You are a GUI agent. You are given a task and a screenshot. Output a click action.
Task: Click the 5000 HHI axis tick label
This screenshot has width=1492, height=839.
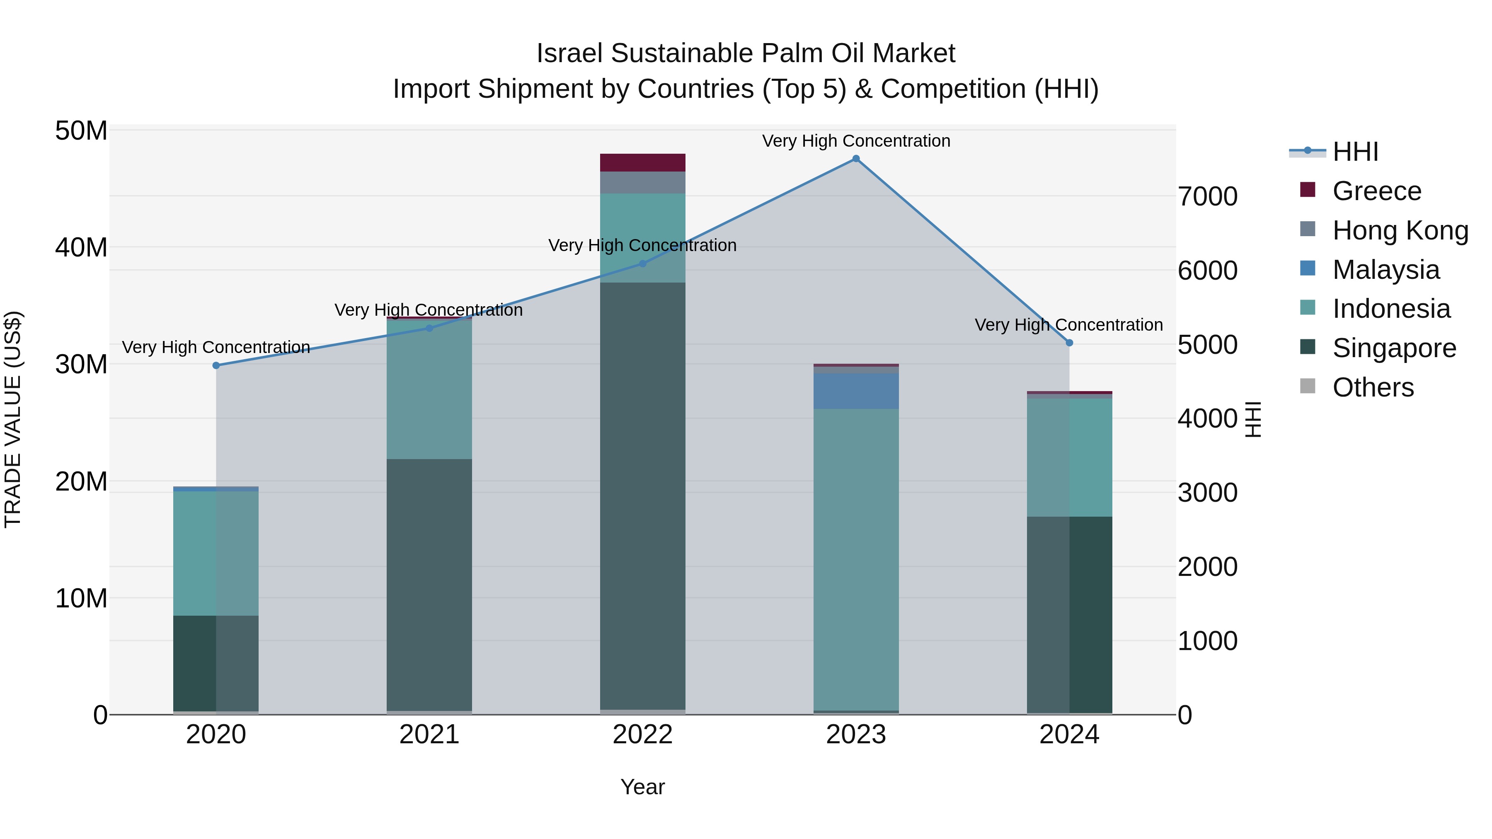[x=1208, y=345]
